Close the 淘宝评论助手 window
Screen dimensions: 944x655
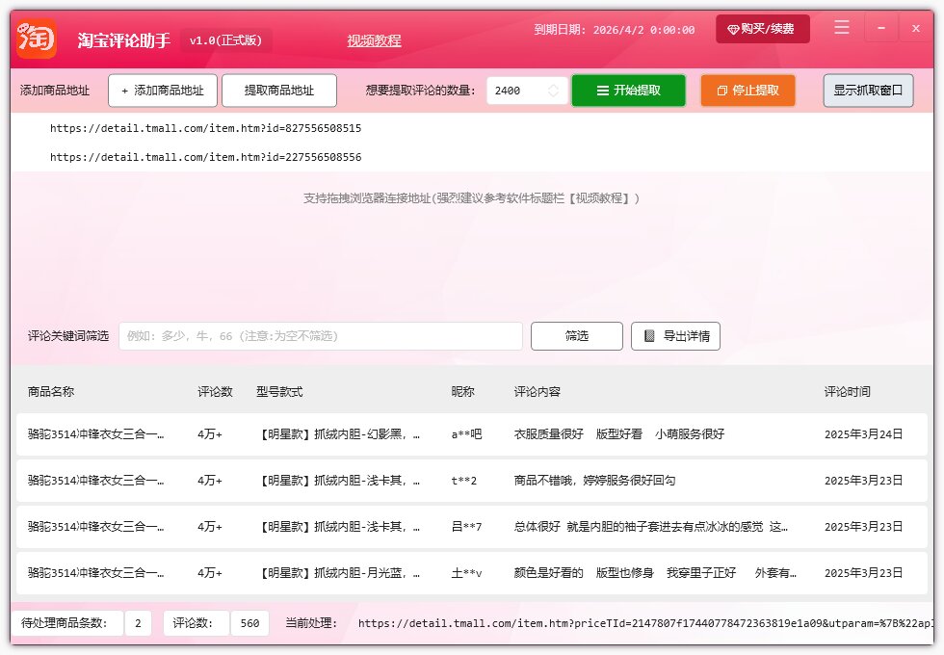point(916,28)
